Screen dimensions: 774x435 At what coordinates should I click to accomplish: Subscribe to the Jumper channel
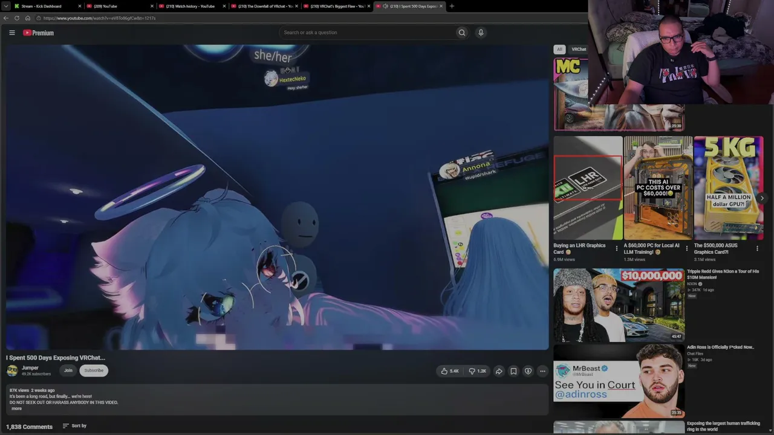coord(94,370)
